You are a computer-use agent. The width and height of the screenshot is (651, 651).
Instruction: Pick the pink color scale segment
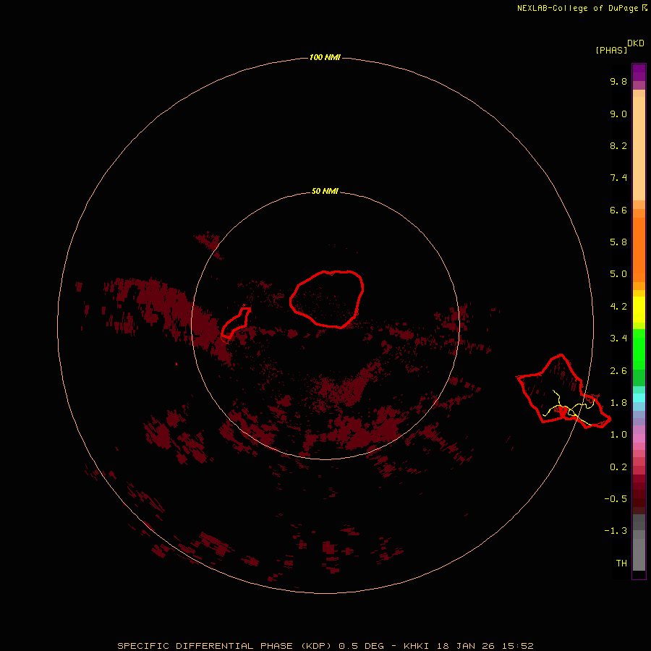tap(639, 438)
